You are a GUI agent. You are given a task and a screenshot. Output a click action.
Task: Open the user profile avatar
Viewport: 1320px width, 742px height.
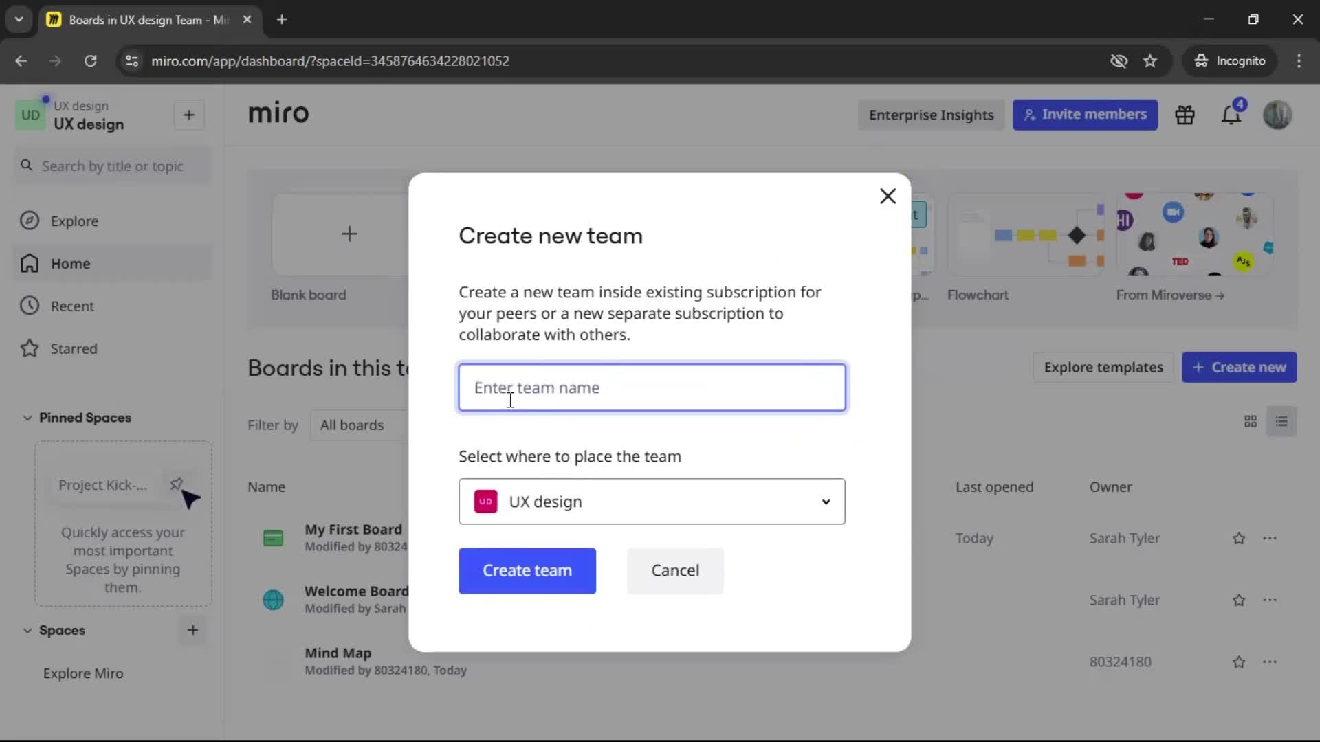click(1277, 115)
